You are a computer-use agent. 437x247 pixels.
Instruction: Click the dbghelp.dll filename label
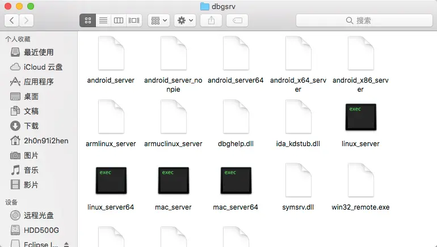(236, 144)
